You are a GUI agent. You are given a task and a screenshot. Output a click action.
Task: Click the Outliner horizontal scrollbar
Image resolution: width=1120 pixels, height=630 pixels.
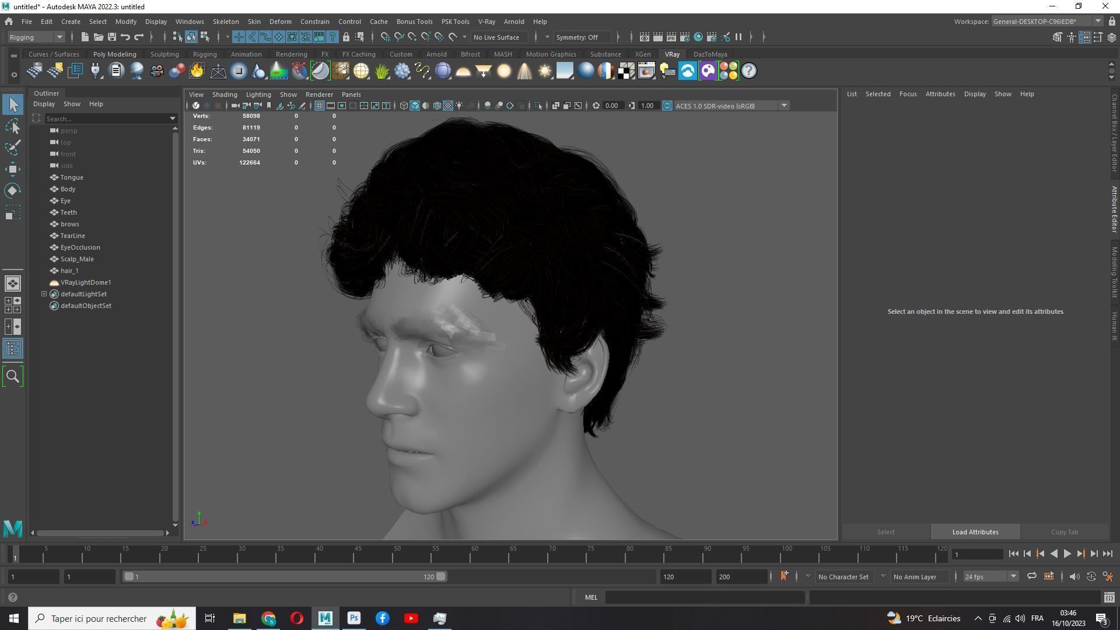click(100, 533)
